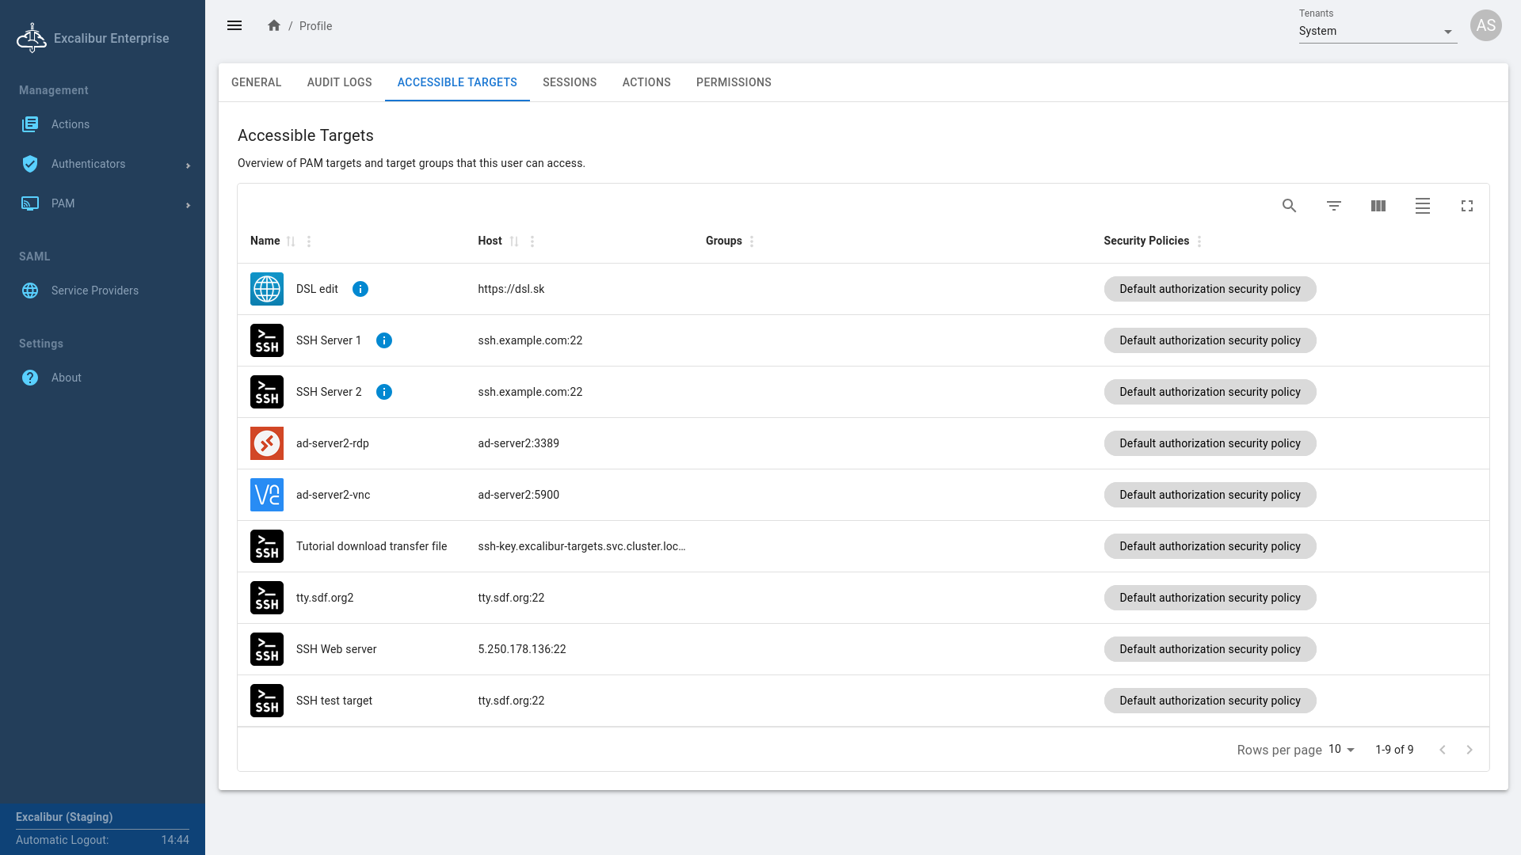Image resolution: width=1521 pixels, height=855 pixels.
Task: Change row density via lines icon
Action: coord(1422,206)
